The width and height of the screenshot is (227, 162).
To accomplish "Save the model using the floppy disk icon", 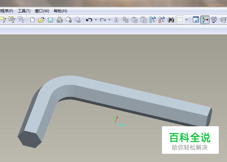I will pos(50,20).
